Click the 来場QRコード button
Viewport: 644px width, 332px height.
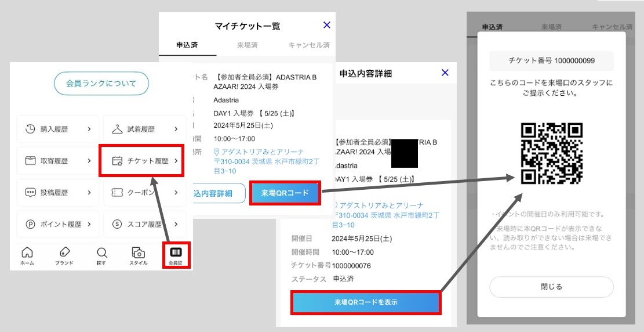(285, 193)
